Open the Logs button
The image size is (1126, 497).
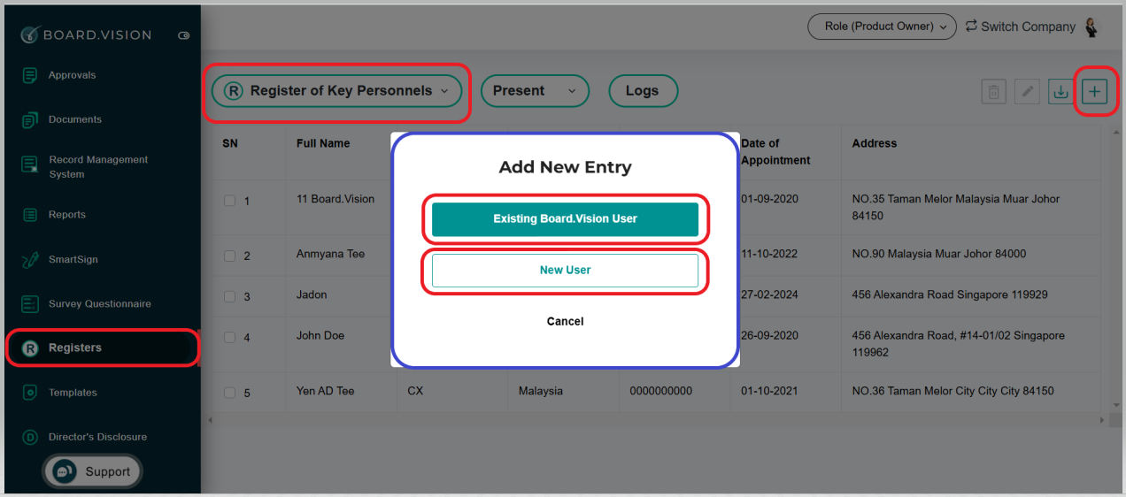point(643,90)
